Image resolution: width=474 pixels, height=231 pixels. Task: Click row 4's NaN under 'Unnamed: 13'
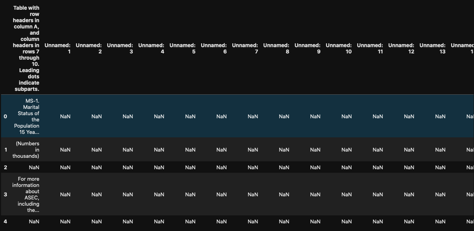point(440,222)
